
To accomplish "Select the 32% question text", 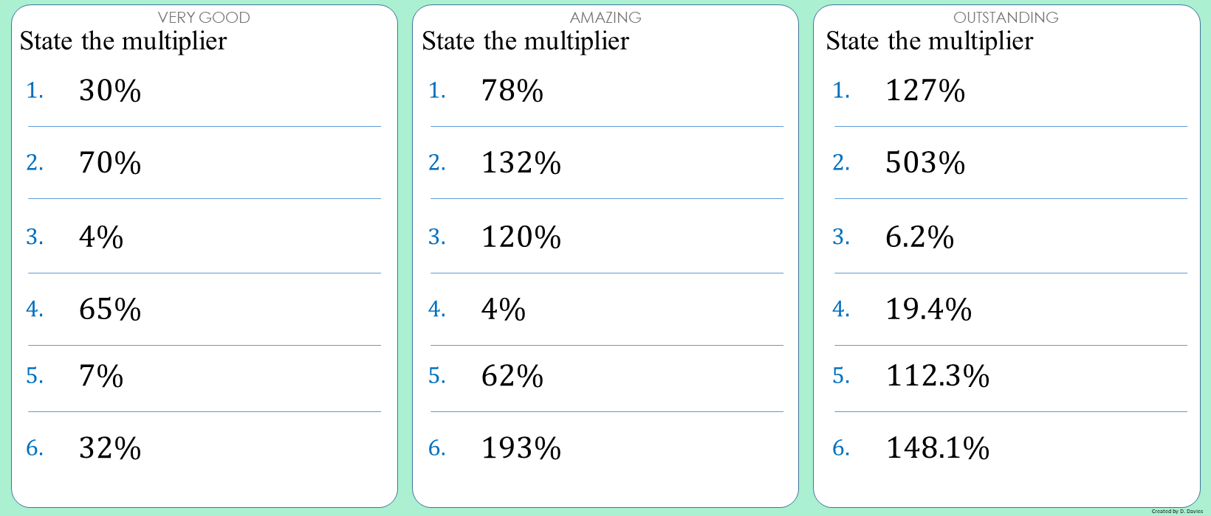I will click(110, 448).
